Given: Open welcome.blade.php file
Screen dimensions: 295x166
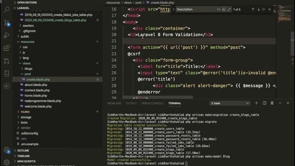Looking at the screenshot, I should tap(38, 107).
